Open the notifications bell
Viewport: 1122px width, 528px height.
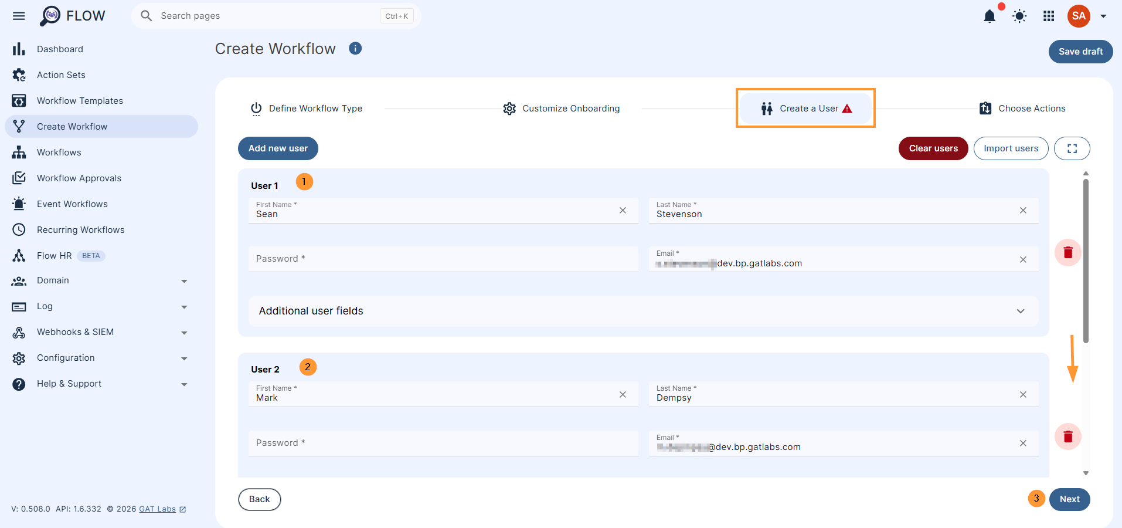click(x=990, y=16)
